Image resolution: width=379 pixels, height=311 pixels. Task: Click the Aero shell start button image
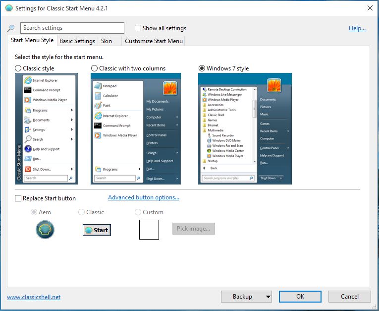click(x=45, y=230)
